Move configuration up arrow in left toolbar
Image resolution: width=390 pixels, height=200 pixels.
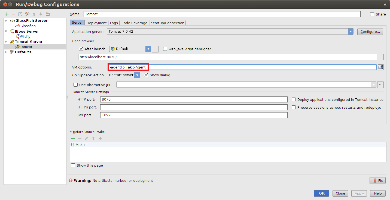[34, 14]
